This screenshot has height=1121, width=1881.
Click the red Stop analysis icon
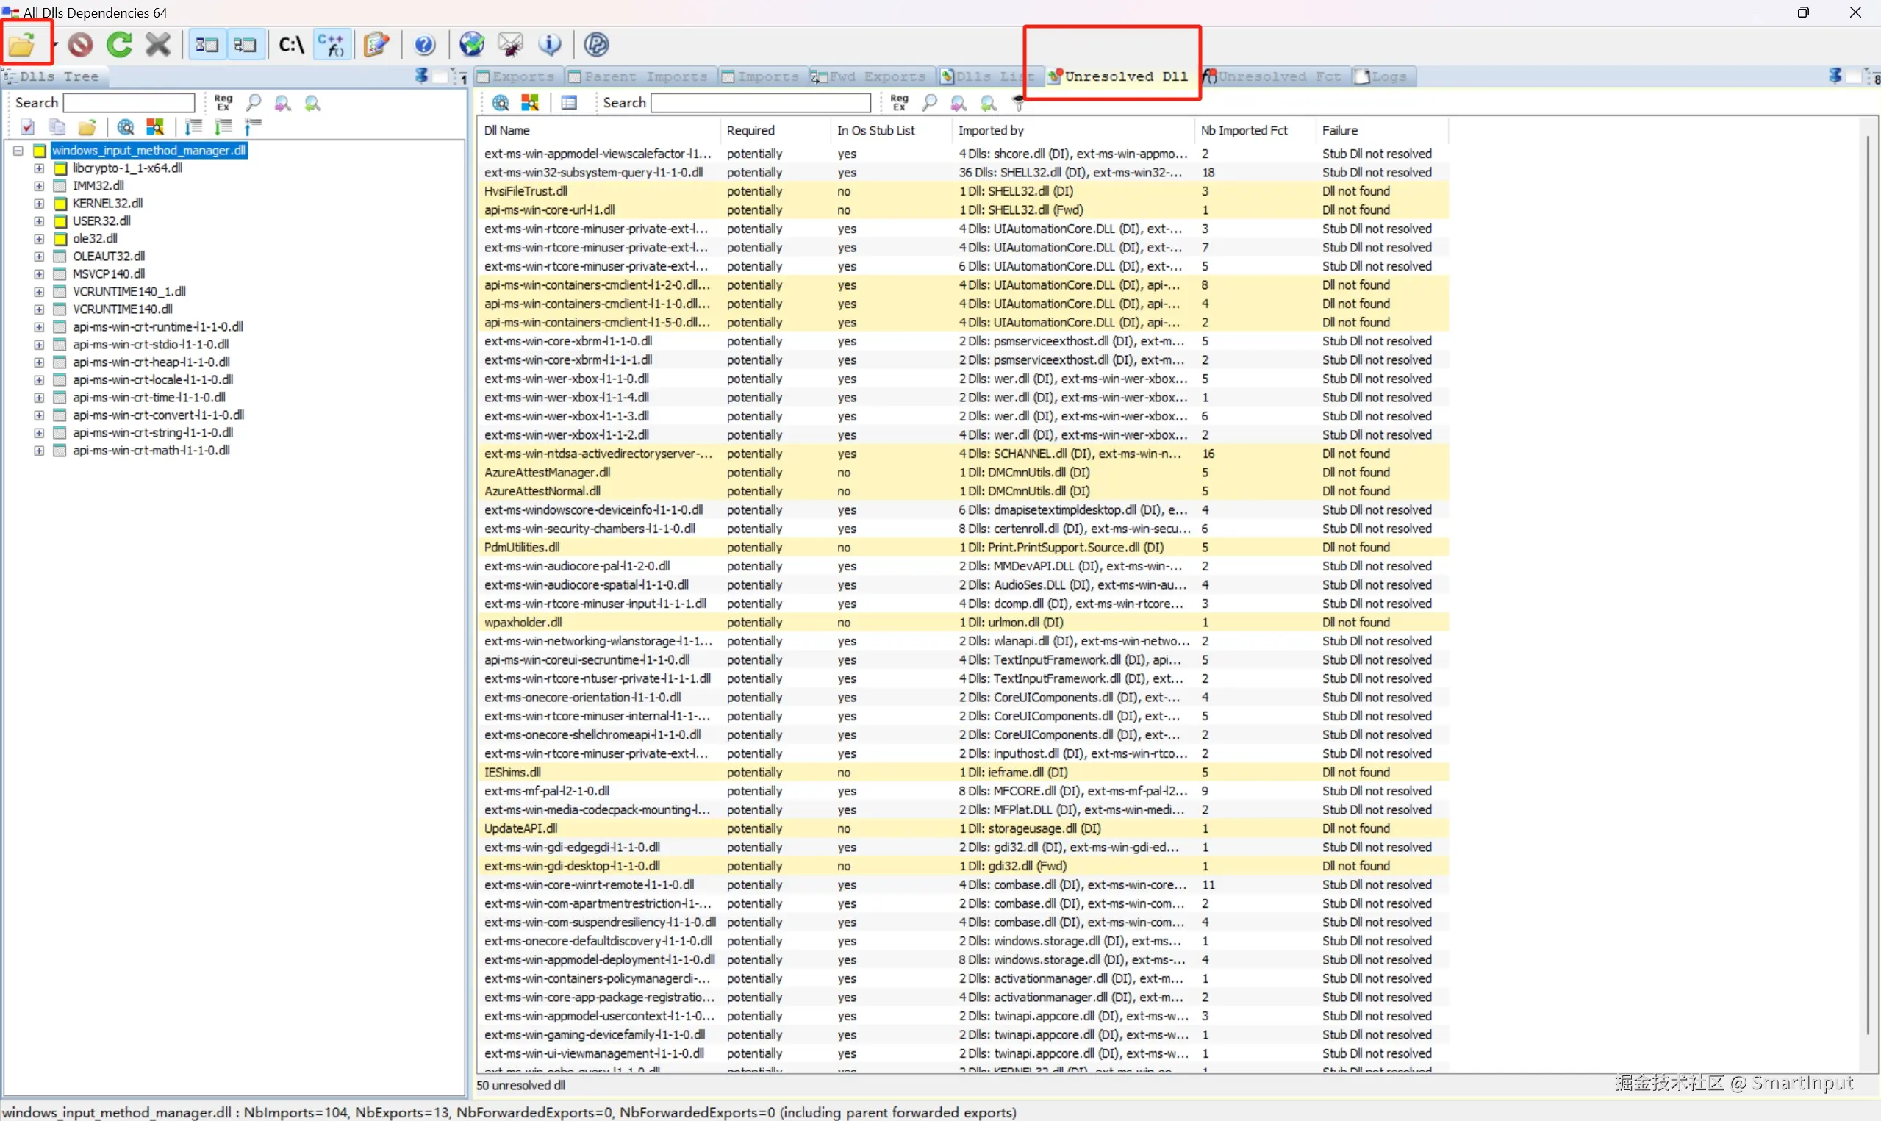tap(80, 45)
